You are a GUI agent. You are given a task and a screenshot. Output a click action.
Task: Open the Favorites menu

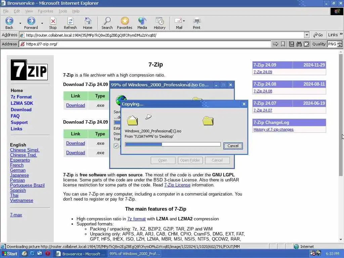pyautogui.click(x=45, y=11)
